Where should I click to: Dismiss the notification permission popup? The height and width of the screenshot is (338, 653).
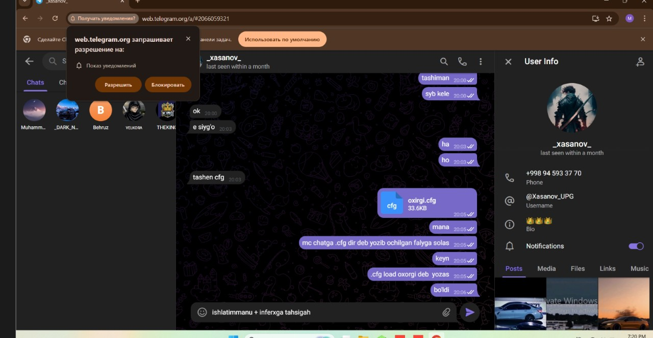pyautogui.click(x=188, y=39)
